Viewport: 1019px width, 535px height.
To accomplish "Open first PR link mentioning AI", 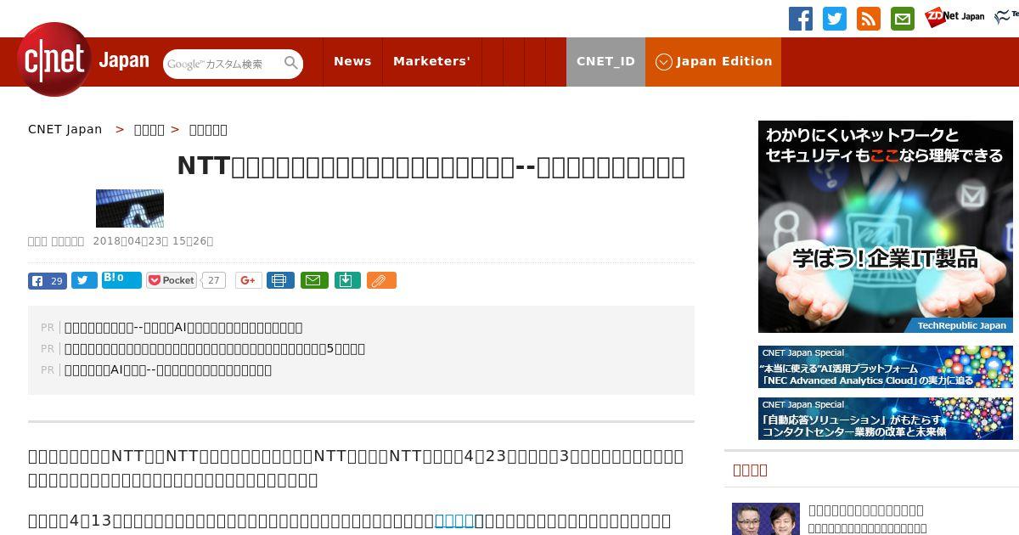I will click(x=183, y=328).
